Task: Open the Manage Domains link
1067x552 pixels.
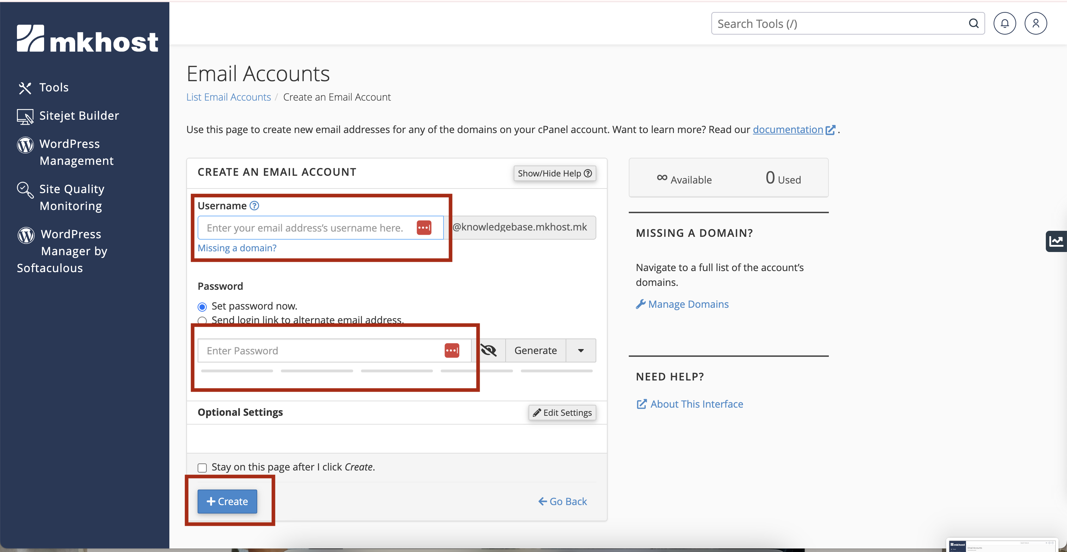Action: [688, 304]
